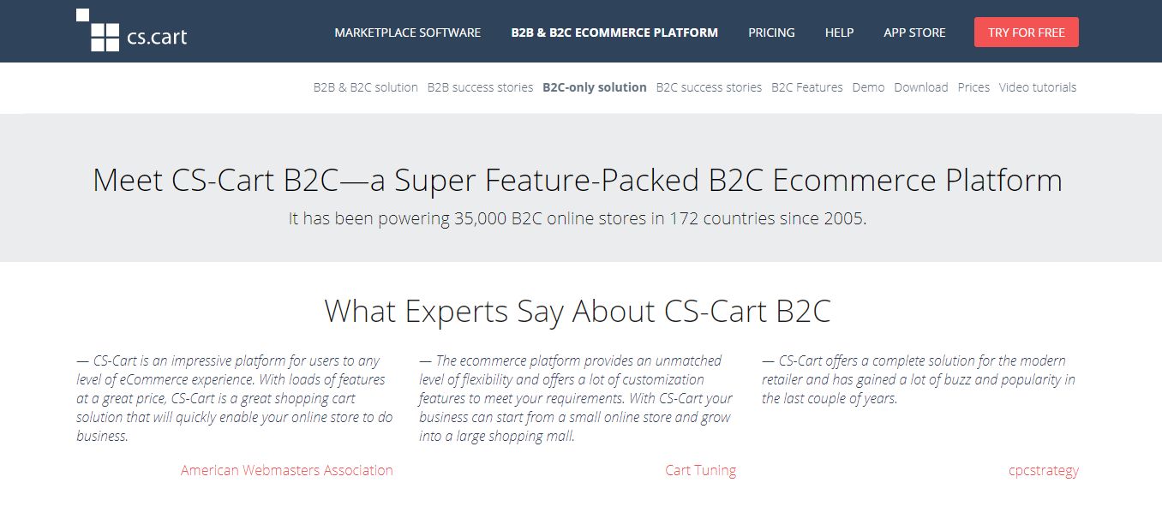The width and height of the screenshot is (1162, 524).
Task: Follow the Cart Tuning source link
Action: [x=700, y=470]
